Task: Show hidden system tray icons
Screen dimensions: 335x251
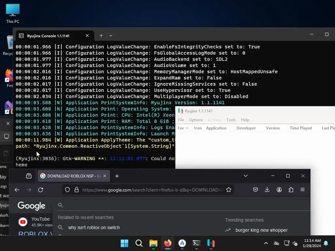Action: coord(266,243)
